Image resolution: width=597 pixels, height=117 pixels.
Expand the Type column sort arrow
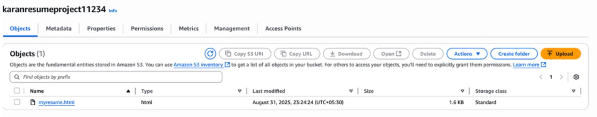[240, 91]
